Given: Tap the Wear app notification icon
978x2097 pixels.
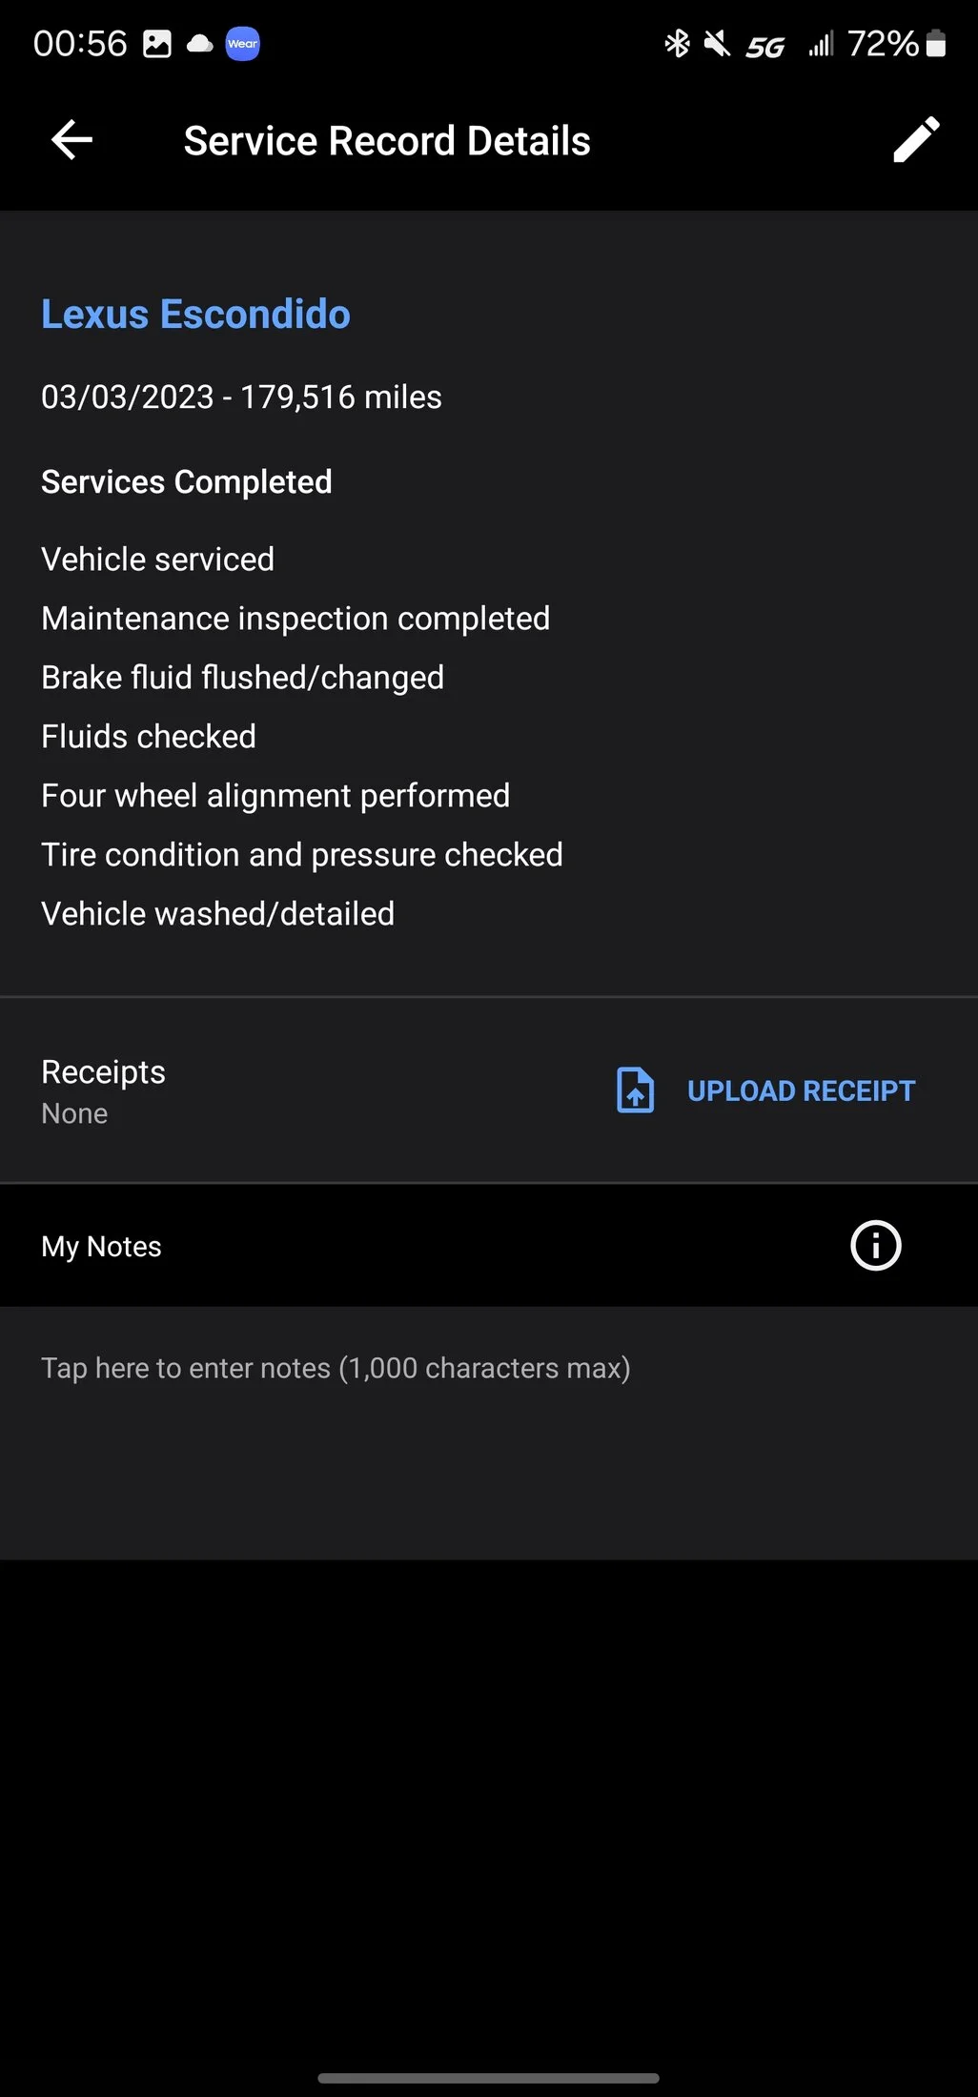Looking at the screenshot, I should [x=242, y=44].
